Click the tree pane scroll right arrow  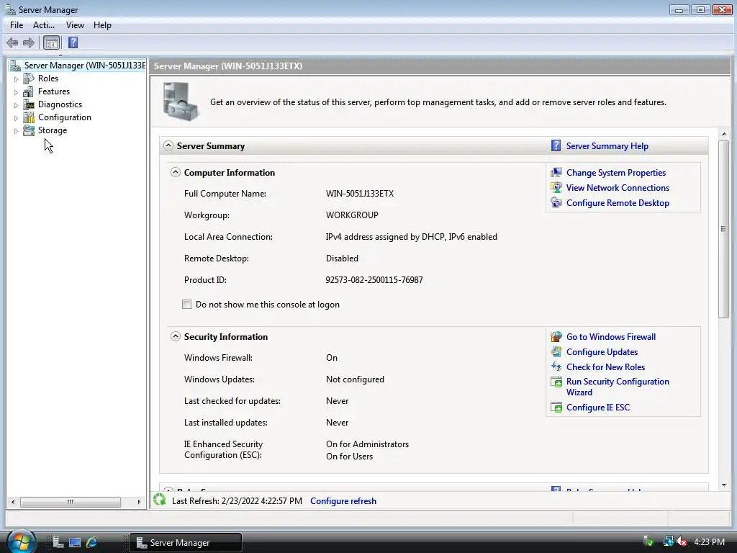pos(139,502)
